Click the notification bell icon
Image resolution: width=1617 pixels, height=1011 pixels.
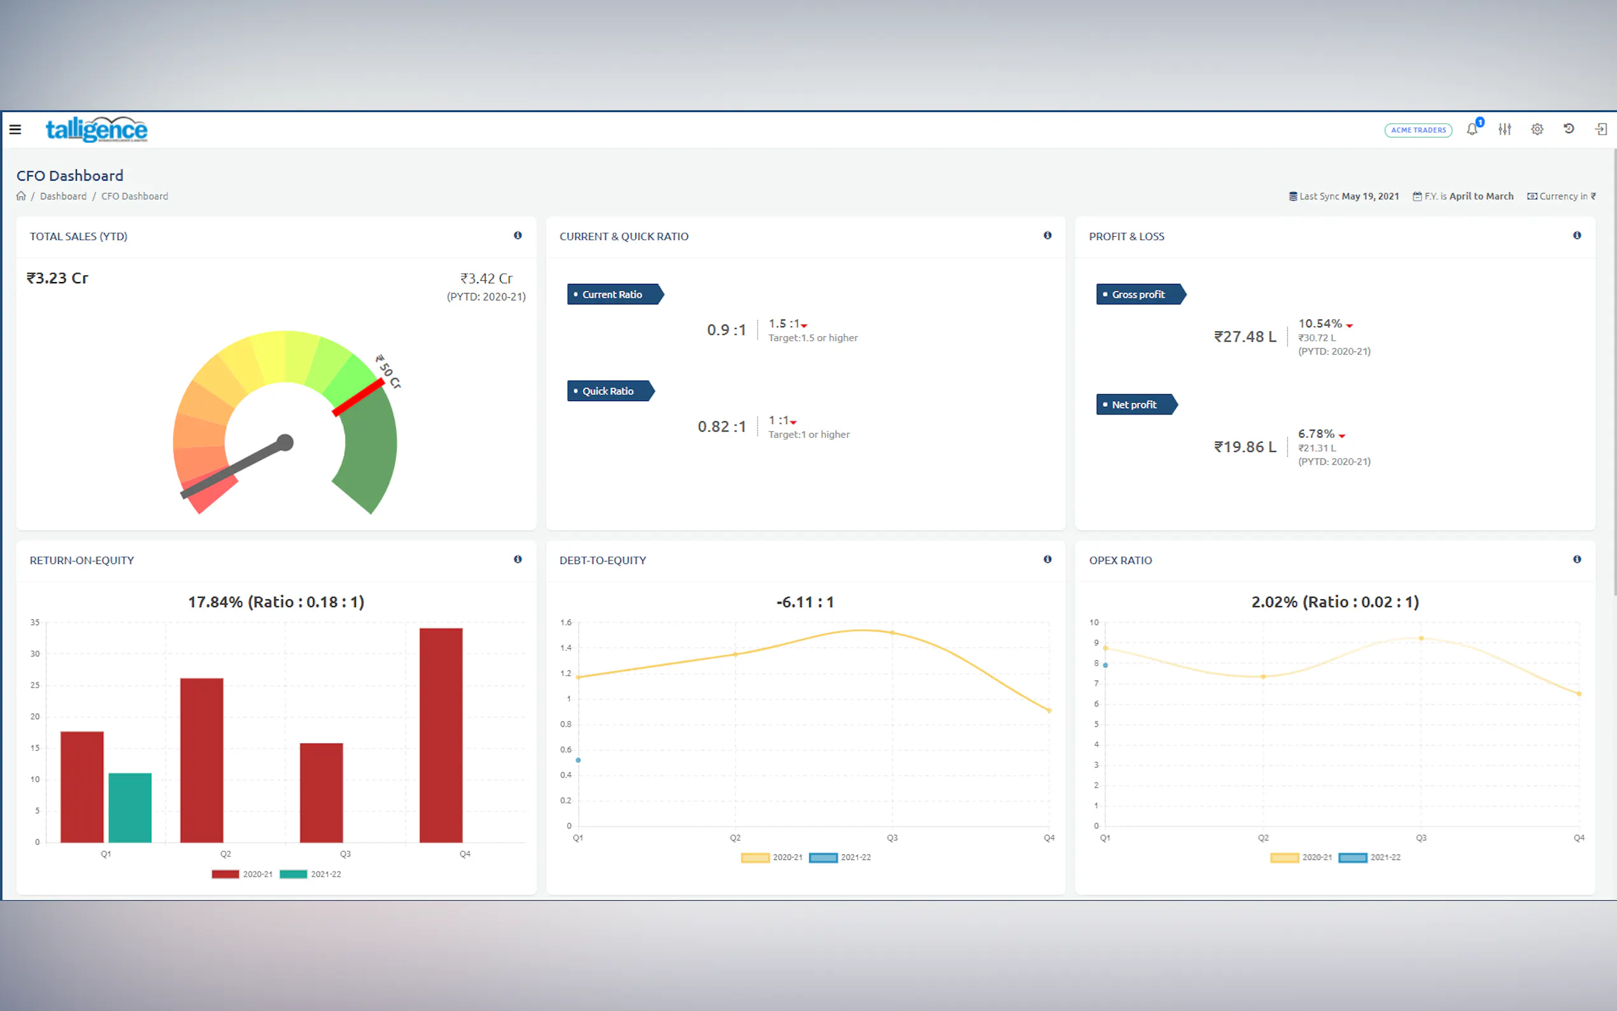[1472, 130]
